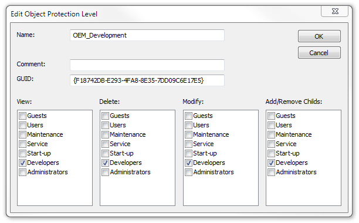The width and height of the screenshot is (359, 223).
Task: Check Start-up under Modify
Action: [188, 153]
